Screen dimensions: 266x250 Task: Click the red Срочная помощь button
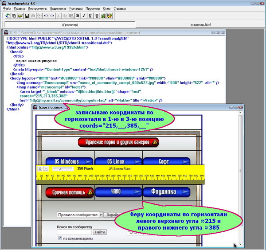[70, 192]
